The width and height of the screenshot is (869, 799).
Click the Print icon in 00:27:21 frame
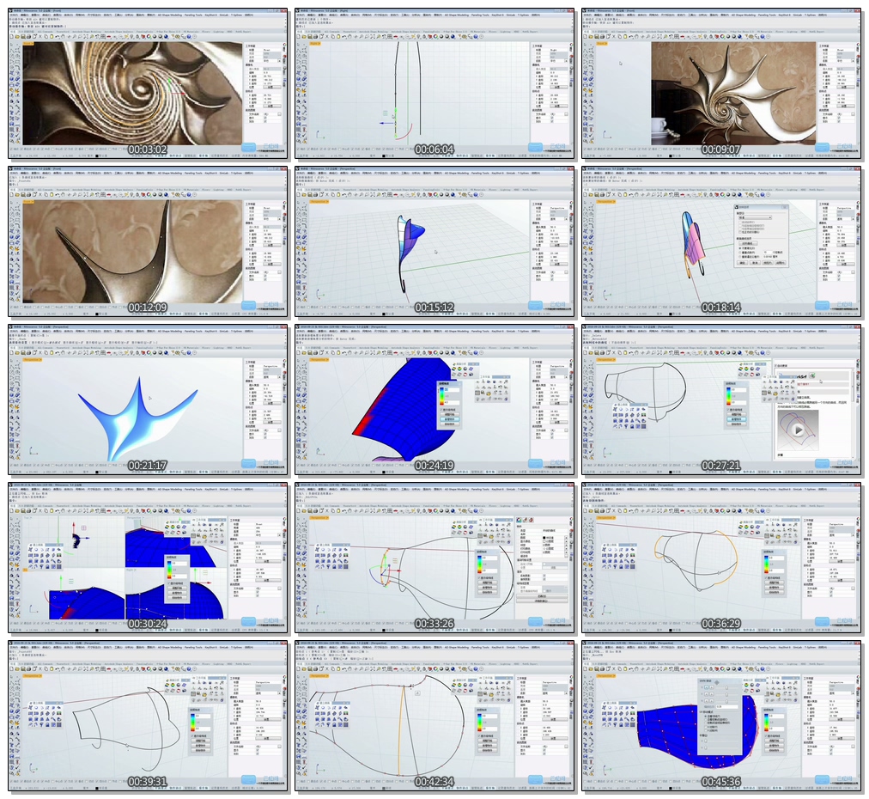tap(603, 352)
